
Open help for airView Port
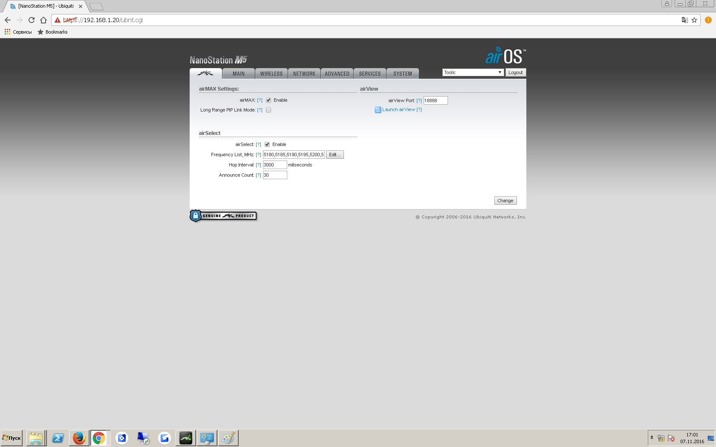419,101
